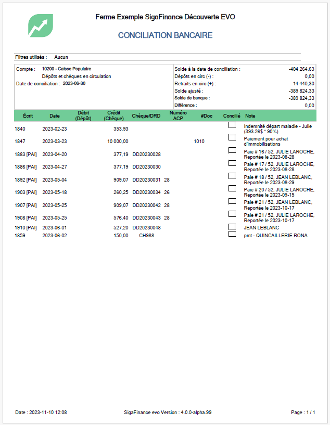330x425 pixels.
Task: Check the Concilié box for entry 1847
Action: (x=232, y=138)
